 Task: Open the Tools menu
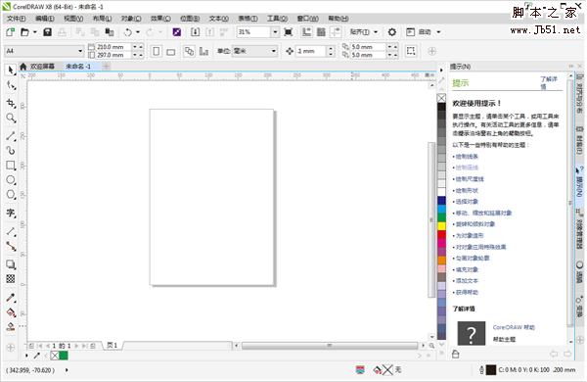point(277,19)
